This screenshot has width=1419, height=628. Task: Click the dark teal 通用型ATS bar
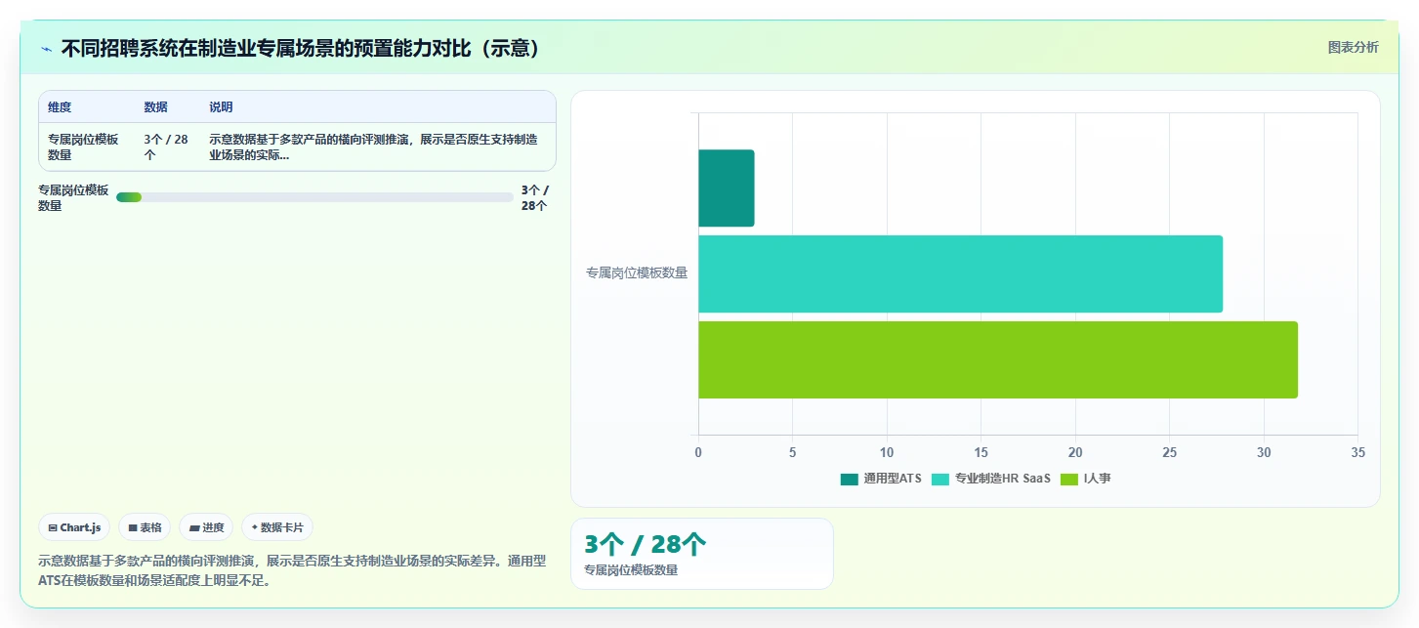(x=727, y=188)
